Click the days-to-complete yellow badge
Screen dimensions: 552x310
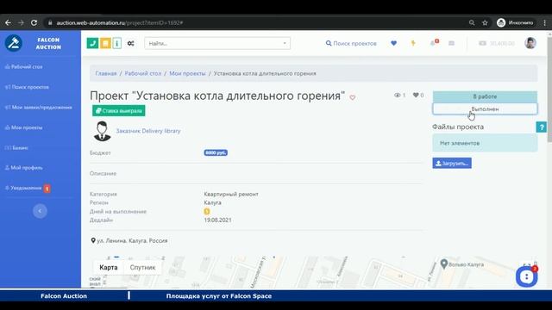(207, 211)
